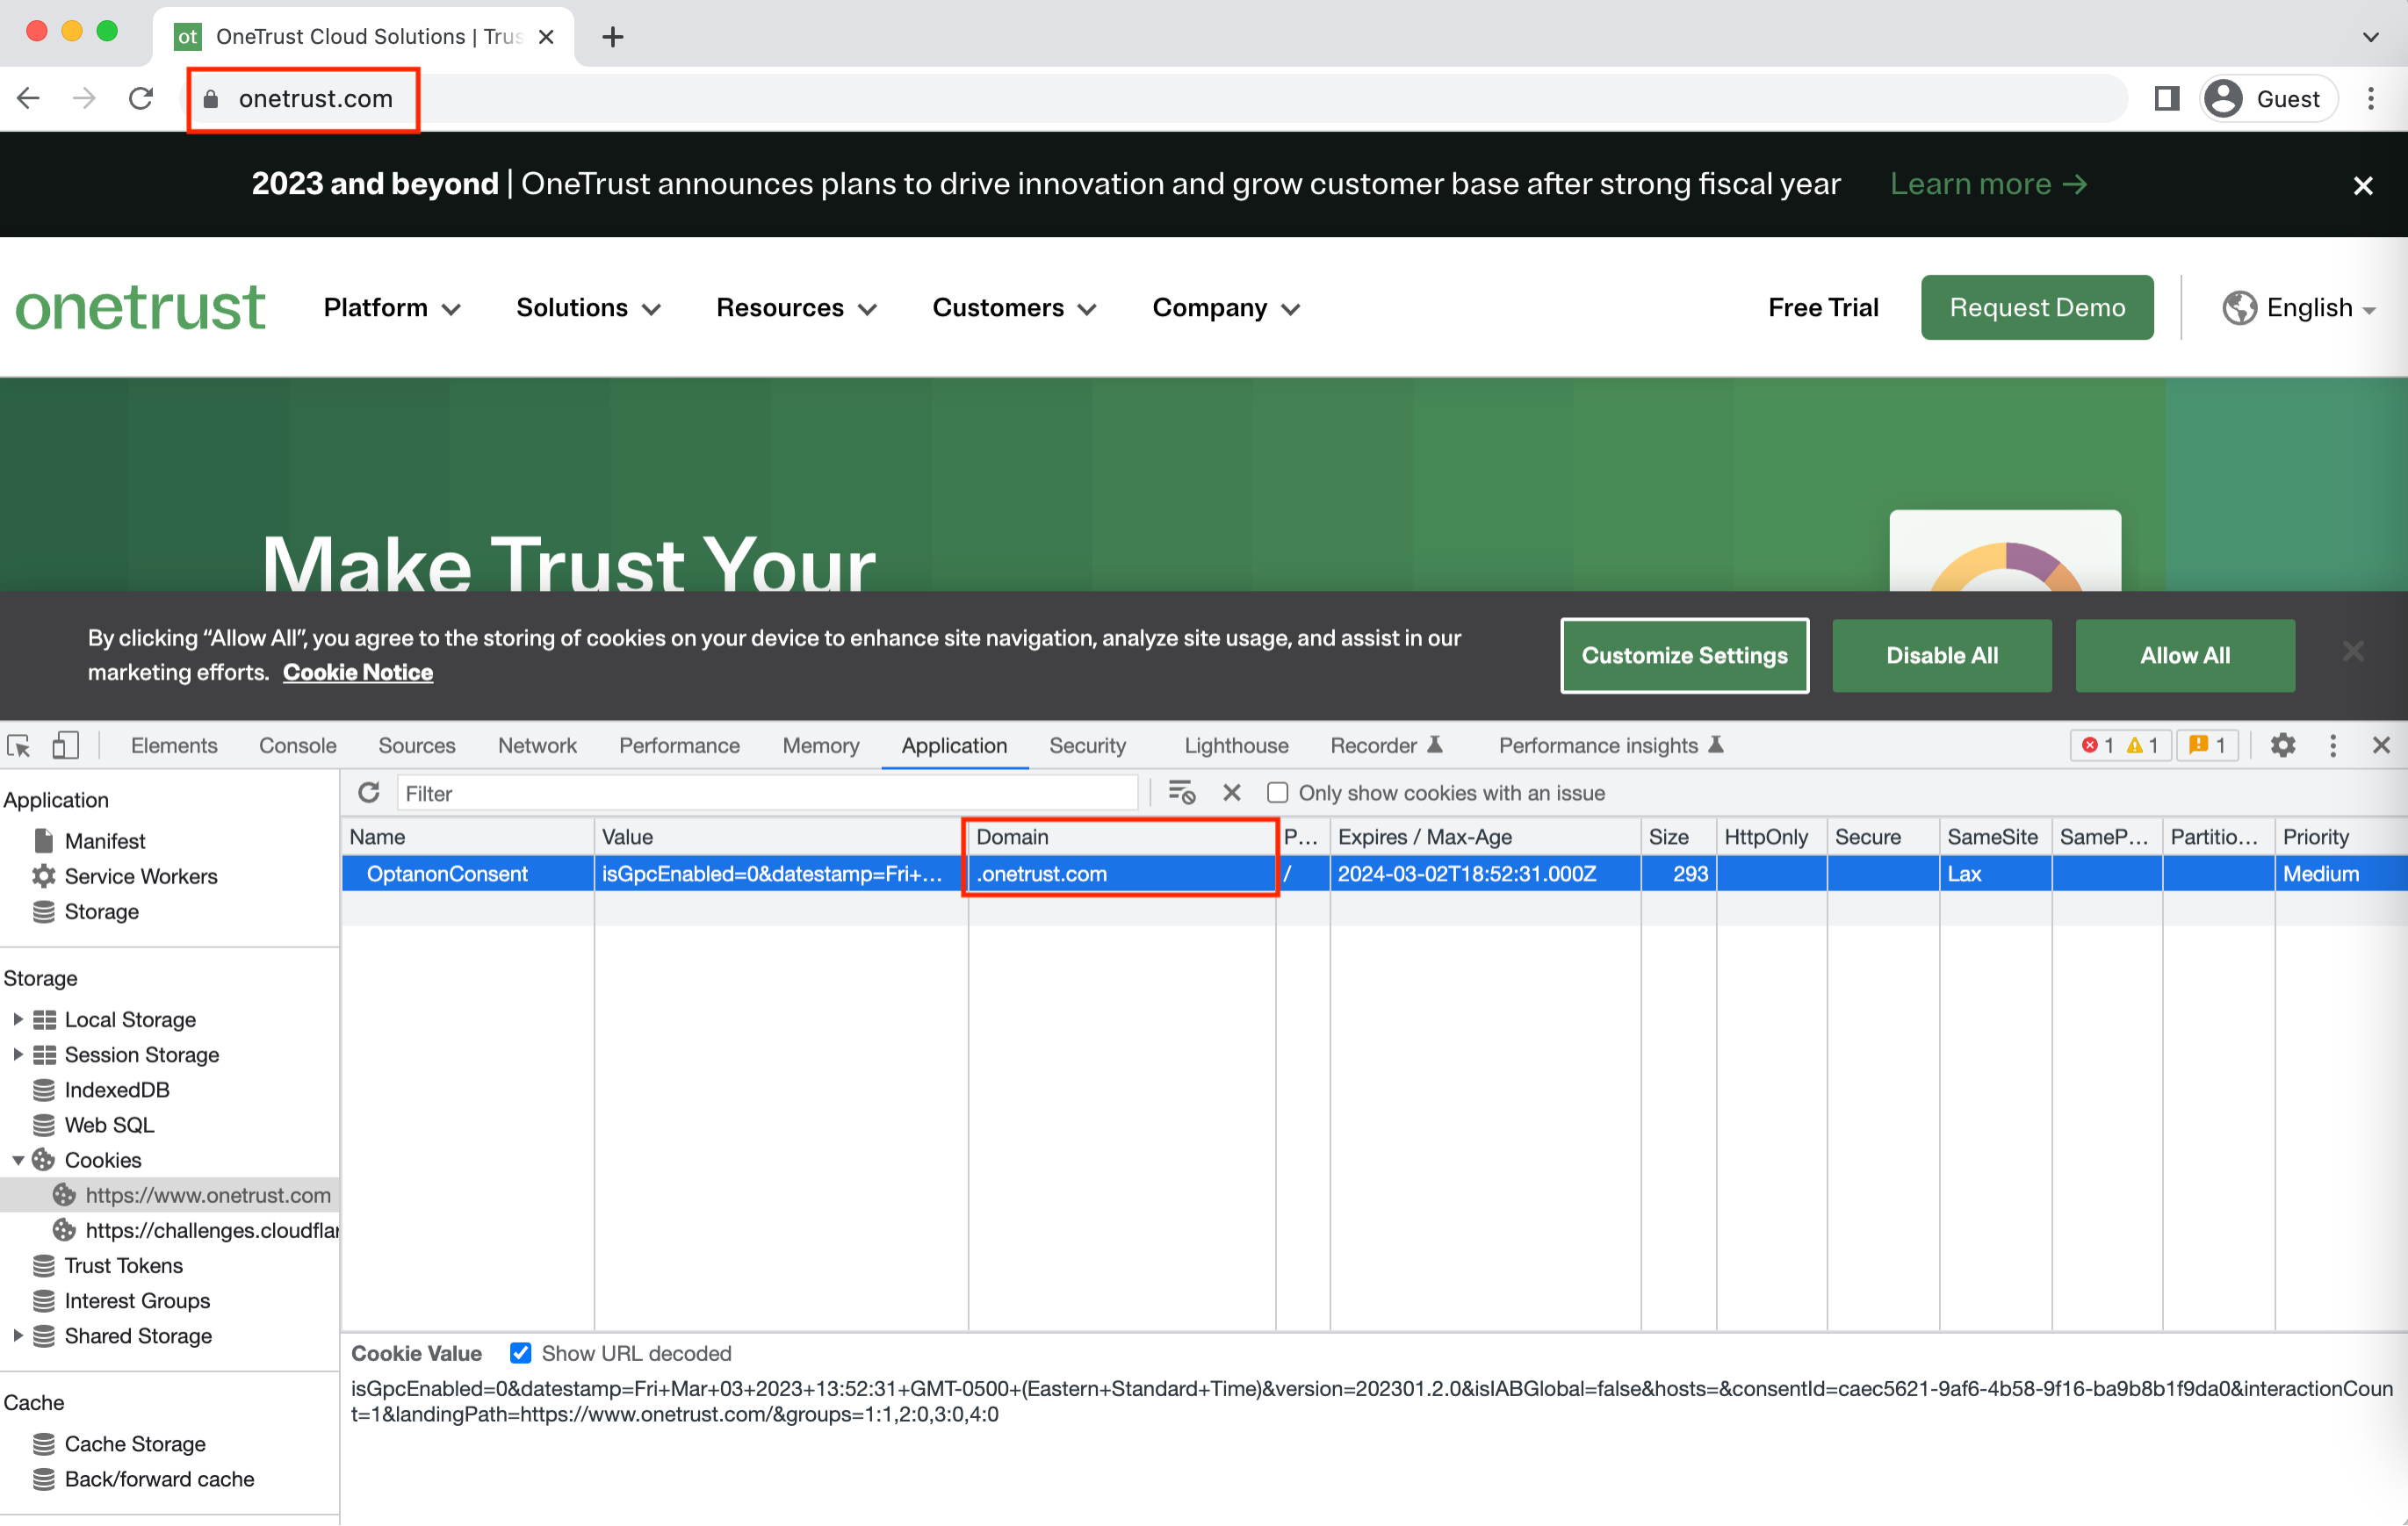Toggle the device toolbar icon in DevTools
2408x1526 pixels.
(x=65, y=745)
